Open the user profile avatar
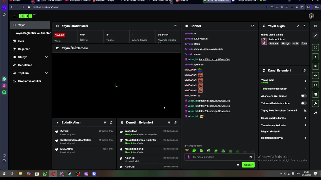The image size is (321, 180). (x=311, y=16)
